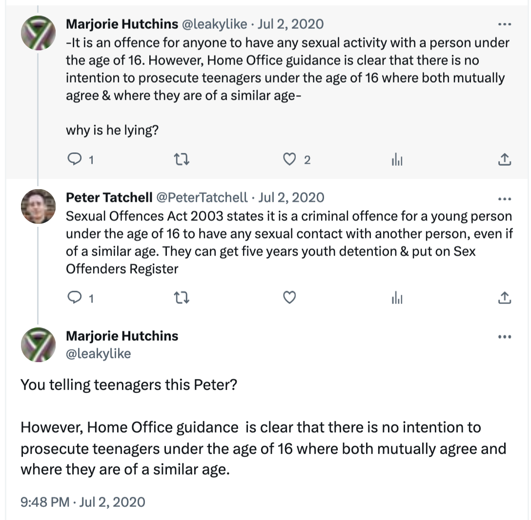Retweet Peter Tatchell's tweet
The width and height of the screenshot is (531, 520).
(182, 298)
